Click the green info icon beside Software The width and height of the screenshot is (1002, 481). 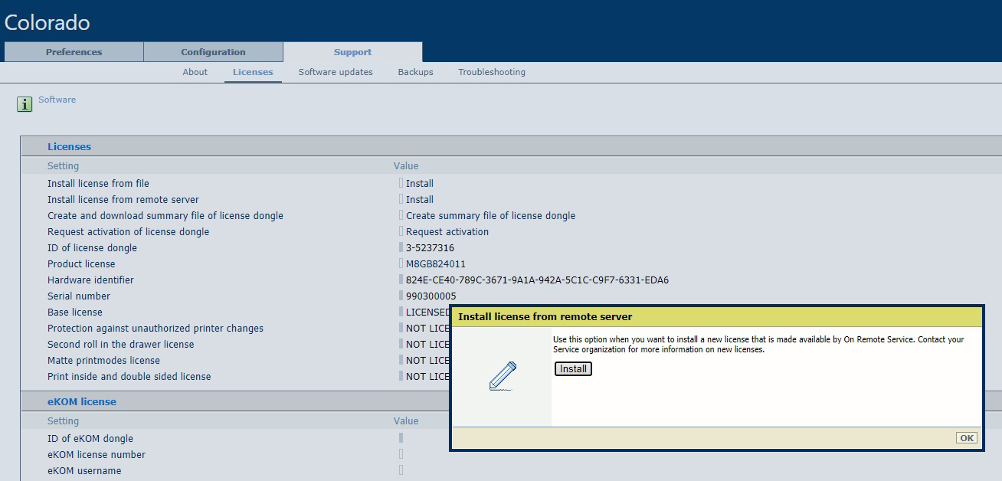coord(25,104)
